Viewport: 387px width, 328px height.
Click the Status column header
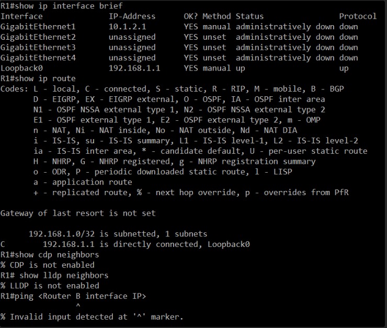249,16
